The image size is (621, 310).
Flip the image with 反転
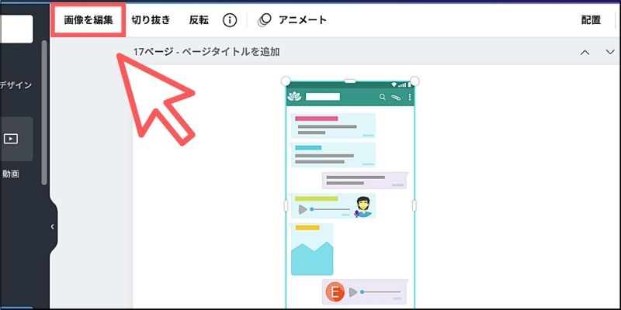pyautogui.click(x=199, y=20)
